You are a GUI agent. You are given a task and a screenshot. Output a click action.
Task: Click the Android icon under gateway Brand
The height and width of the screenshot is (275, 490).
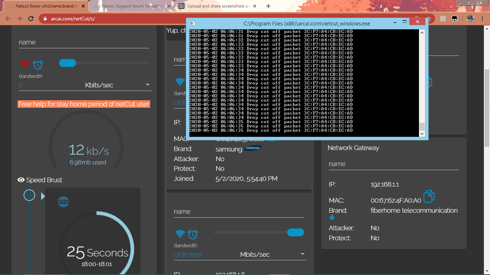coord(332,217)
